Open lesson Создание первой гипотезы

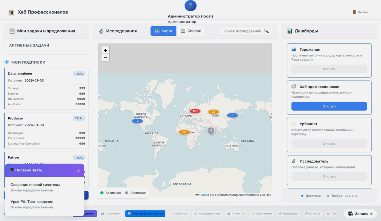coord(35,185)
